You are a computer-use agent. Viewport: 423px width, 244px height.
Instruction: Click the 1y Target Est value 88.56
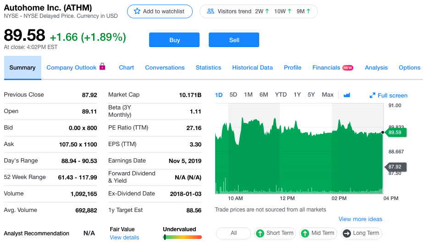[x=194, y=210]
